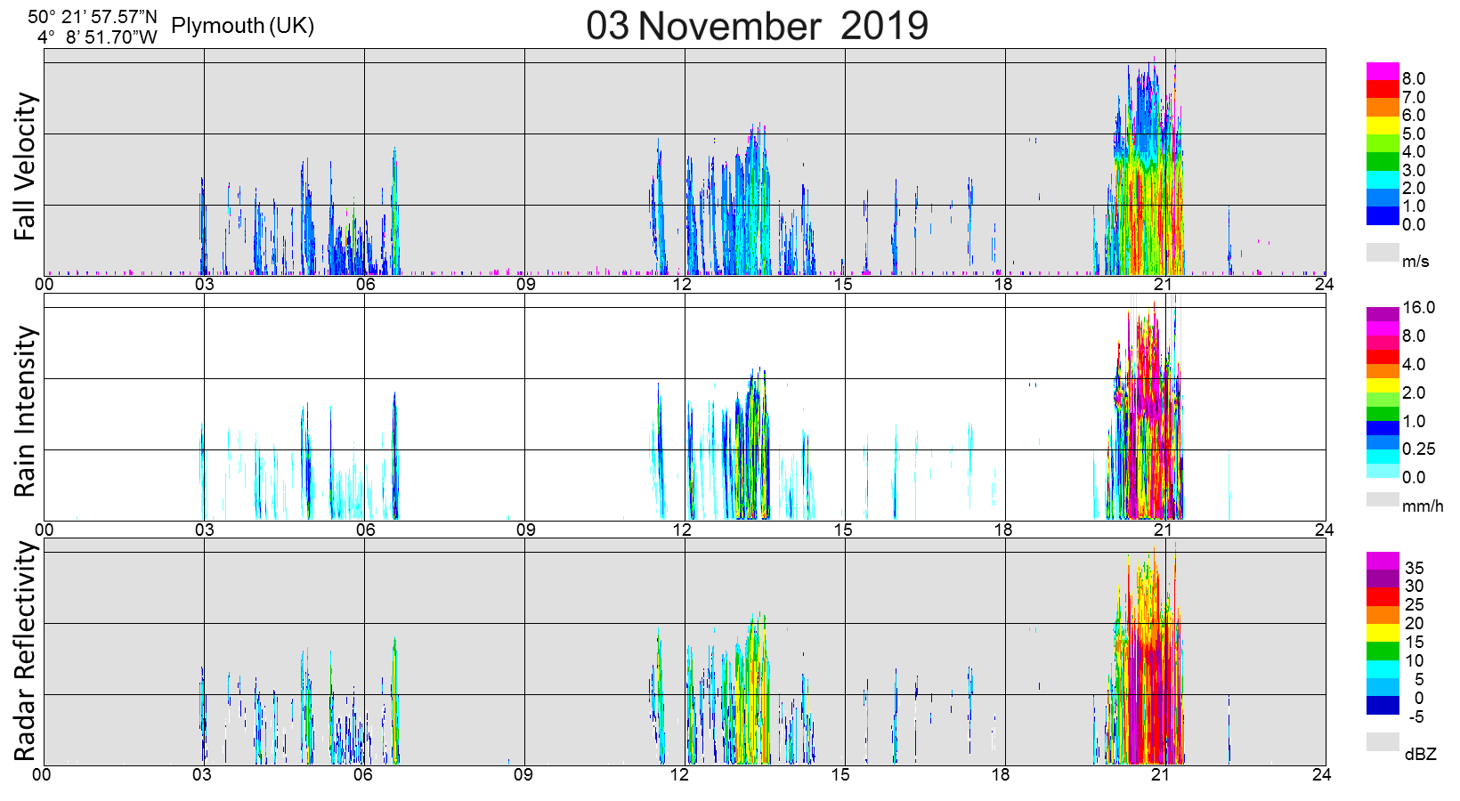The height and width of the screenshot is (801, 1460).
Task: Click the 'mm/h' unit label
Action: pyautogui.click(x=1423, y=506)
